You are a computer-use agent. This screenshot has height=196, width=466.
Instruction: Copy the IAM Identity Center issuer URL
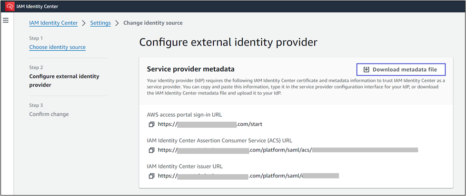point(151,176)
